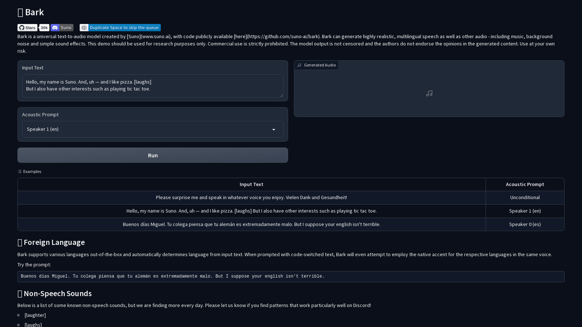
Task: Click the Acoustic Prompt column header
Action: [525, 185]
